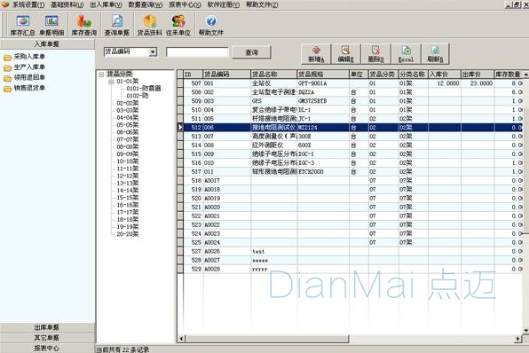Sort by the 出库价 column header
Viewport: 529px width, 353px height.
tap(478, 75)
